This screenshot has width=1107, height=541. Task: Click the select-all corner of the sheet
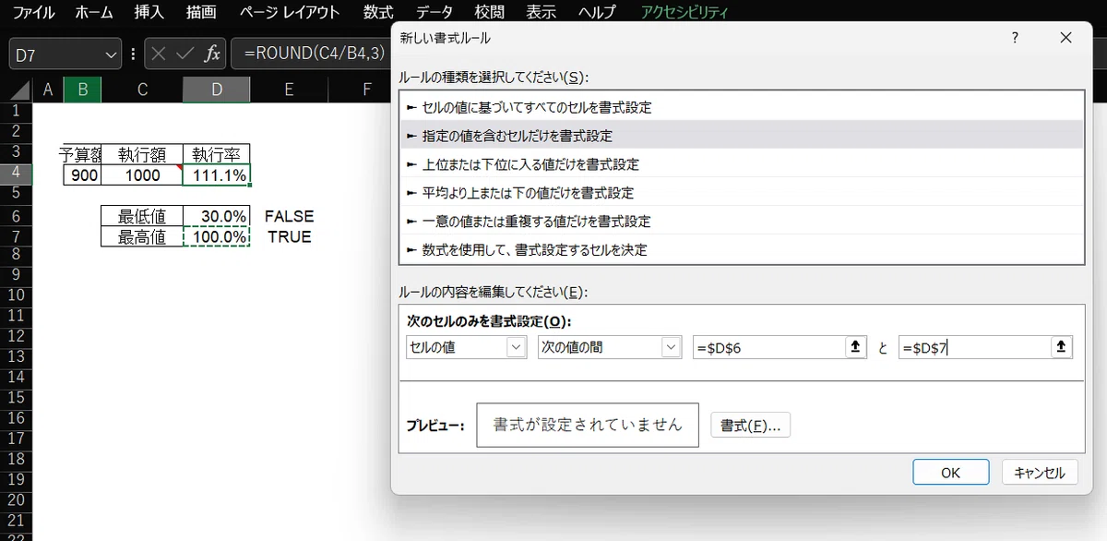click(16, 89)
